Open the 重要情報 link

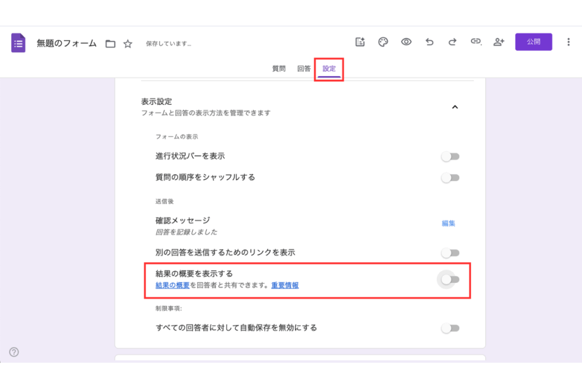(285, 286)
